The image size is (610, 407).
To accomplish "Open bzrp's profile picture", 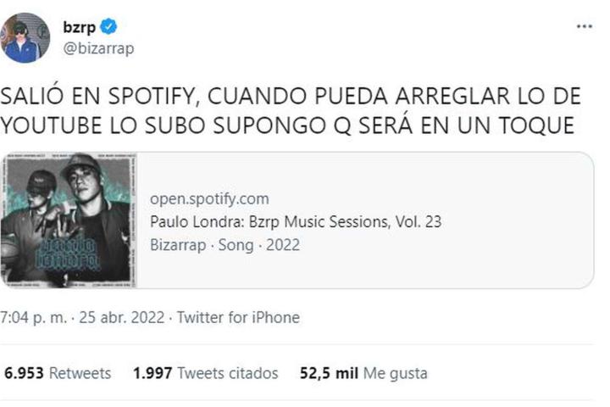I will (x=25, y=38).
